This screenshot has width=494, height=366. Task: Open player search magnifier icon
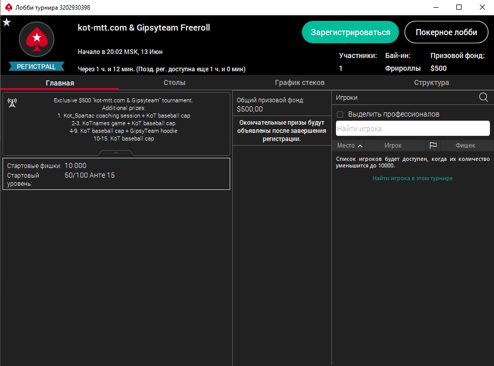tap(483, 97)
